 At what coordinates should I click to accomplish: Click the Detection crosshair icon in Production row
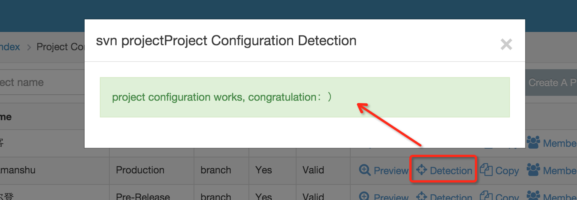coord(421,170)
